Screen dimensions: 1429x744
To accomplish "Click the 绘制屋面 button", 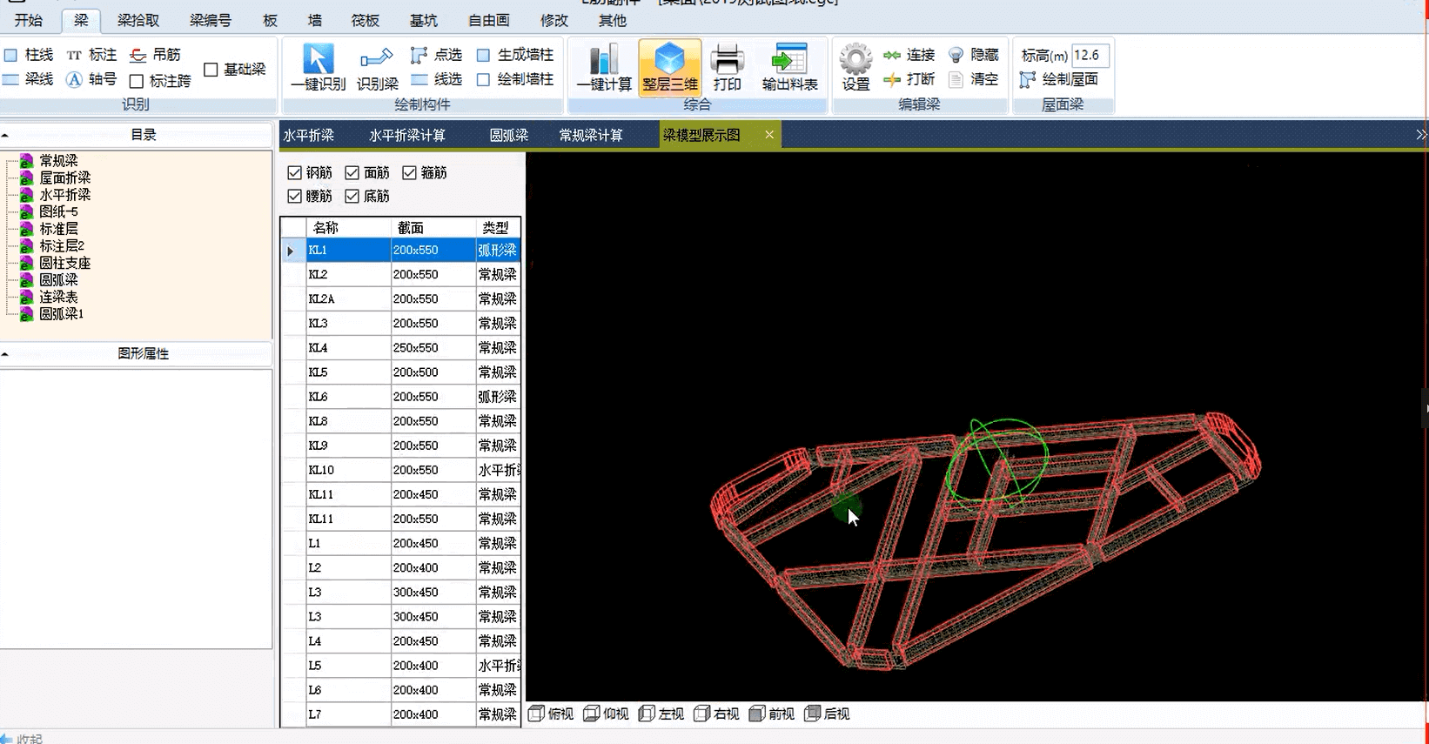I will click(1060, 79).
